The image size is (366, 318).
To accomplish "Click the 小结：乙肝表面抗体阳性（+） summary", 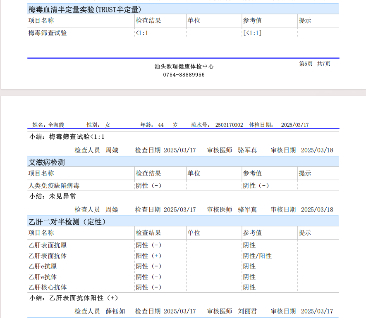I will pos(74,298).
